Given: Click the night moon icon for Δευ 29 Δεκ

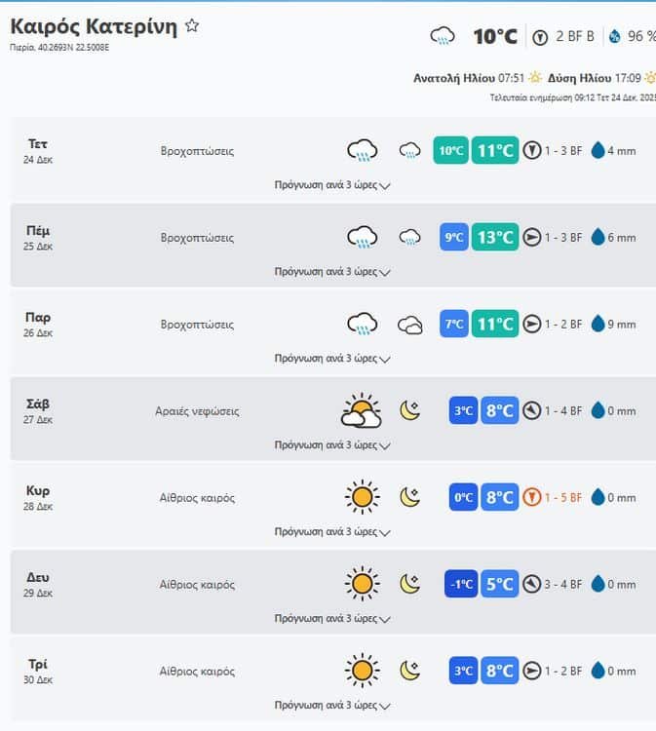Looking at the screenshot, I should (410, 585).
